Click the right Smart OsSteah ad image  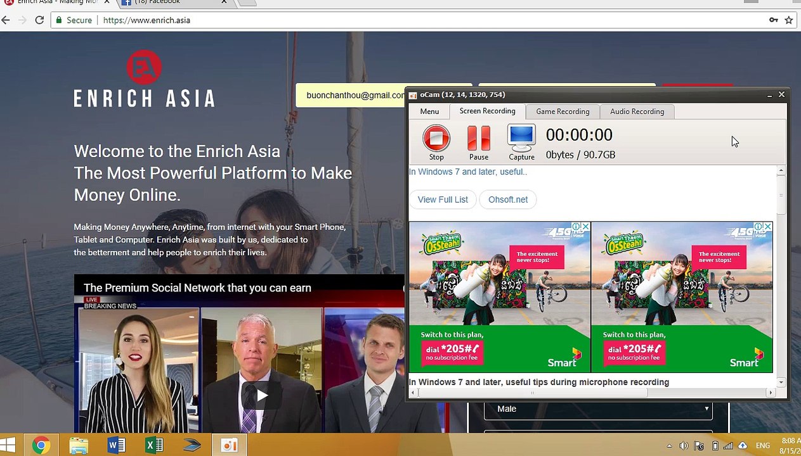[682, 296]
